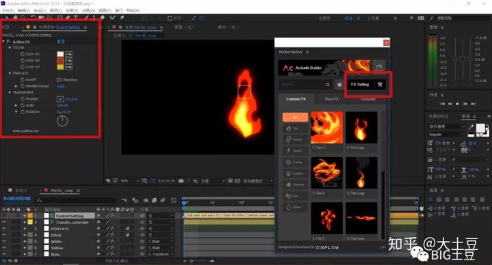Select the Eraser tool in the toolbar
The image size is (492, 265).
102,18
